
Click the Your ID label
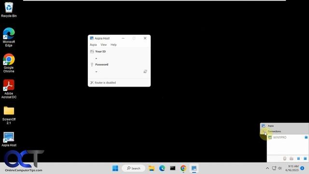[x=100, y=52]
